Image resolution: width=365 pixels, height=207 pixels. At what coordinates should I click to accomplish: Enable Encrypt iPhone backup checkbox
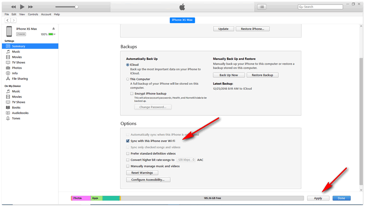click(132, 94)
